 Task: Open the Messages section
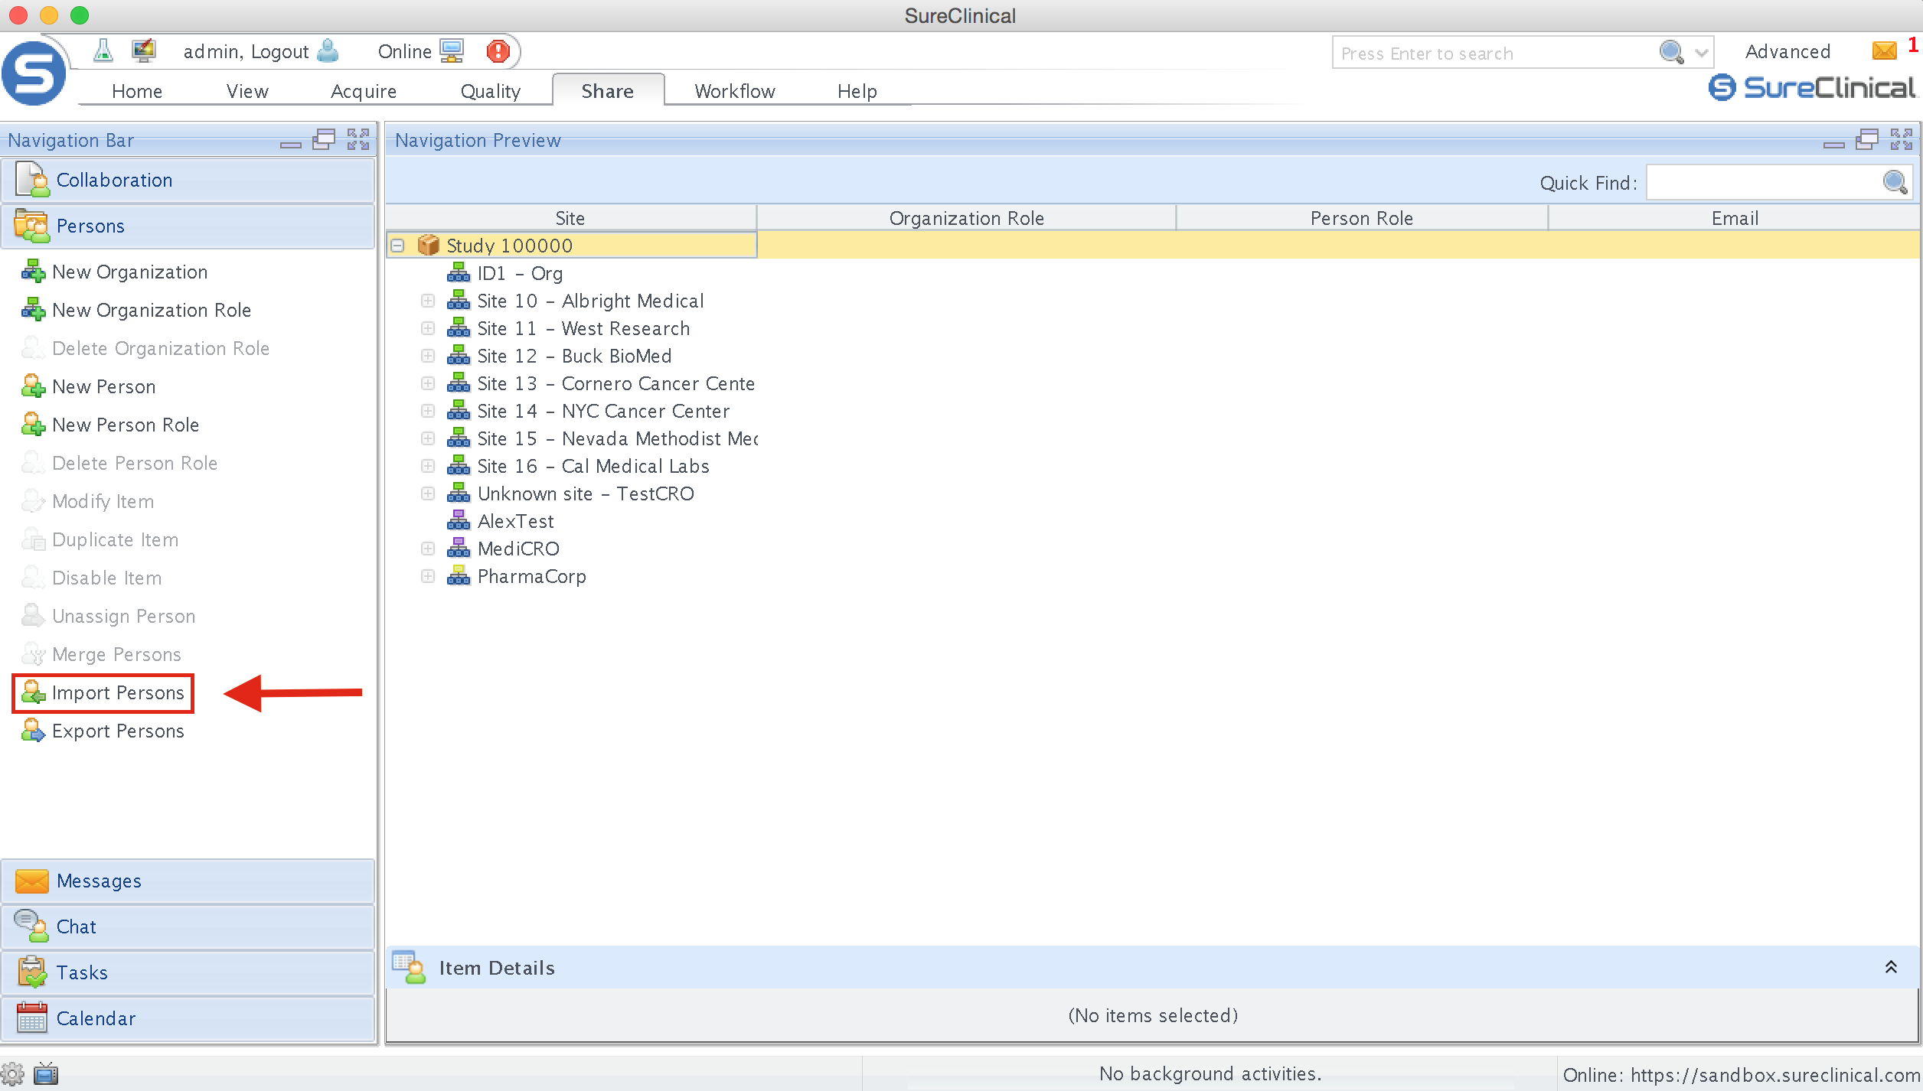click(188, 881)
